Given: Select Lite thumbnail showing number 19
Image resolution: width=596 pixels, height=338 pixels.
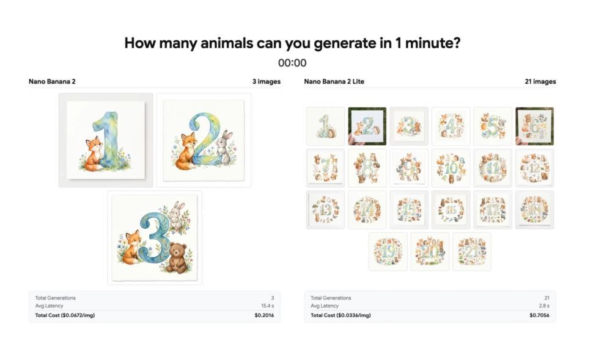Looking at the screenshot, I should click(388, 251).
